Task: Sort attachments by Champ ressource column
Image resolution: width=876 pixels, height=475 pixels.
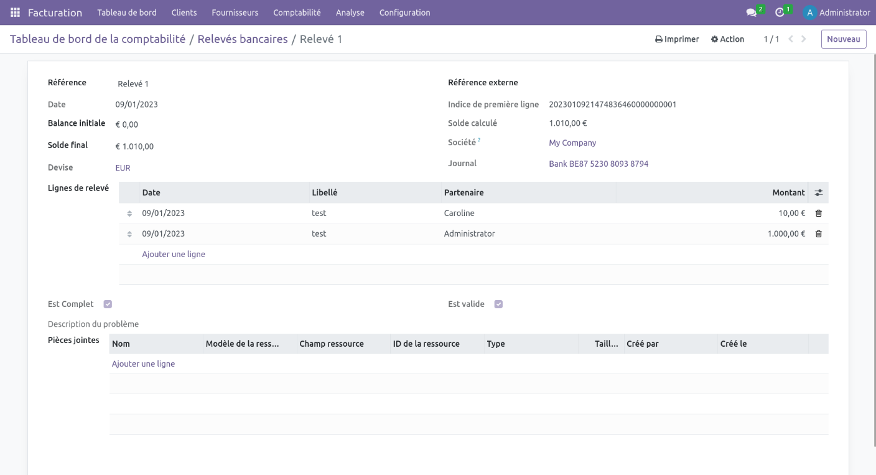Action: (x=343, y=344)
